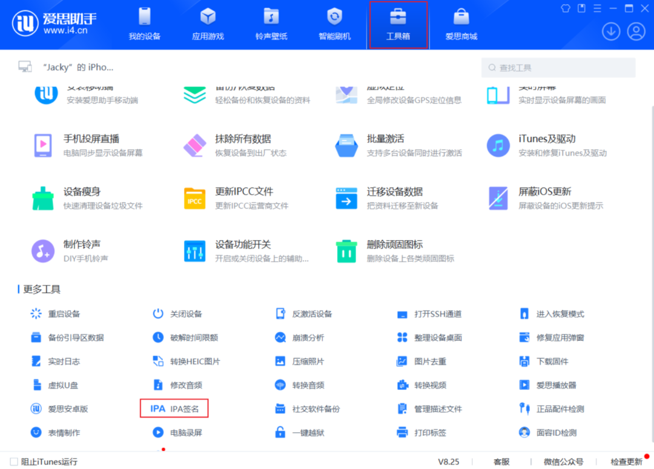The height and width of the screenshot is (469, 654).
Task: Open the 爱思商城 tab
Action: click(x=461, y=24)
